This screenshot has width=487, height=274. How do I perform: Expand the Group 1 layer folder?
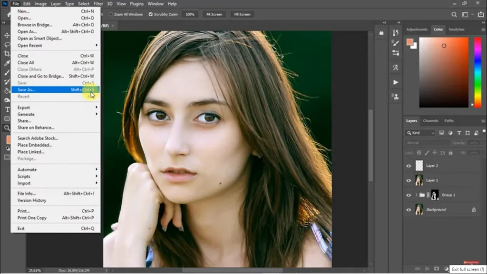416,195
